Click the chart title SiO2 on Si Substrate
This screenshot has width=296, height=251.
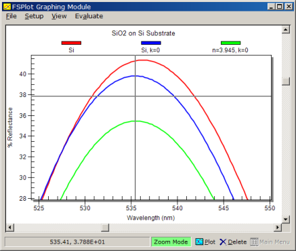tap(144, 33)
